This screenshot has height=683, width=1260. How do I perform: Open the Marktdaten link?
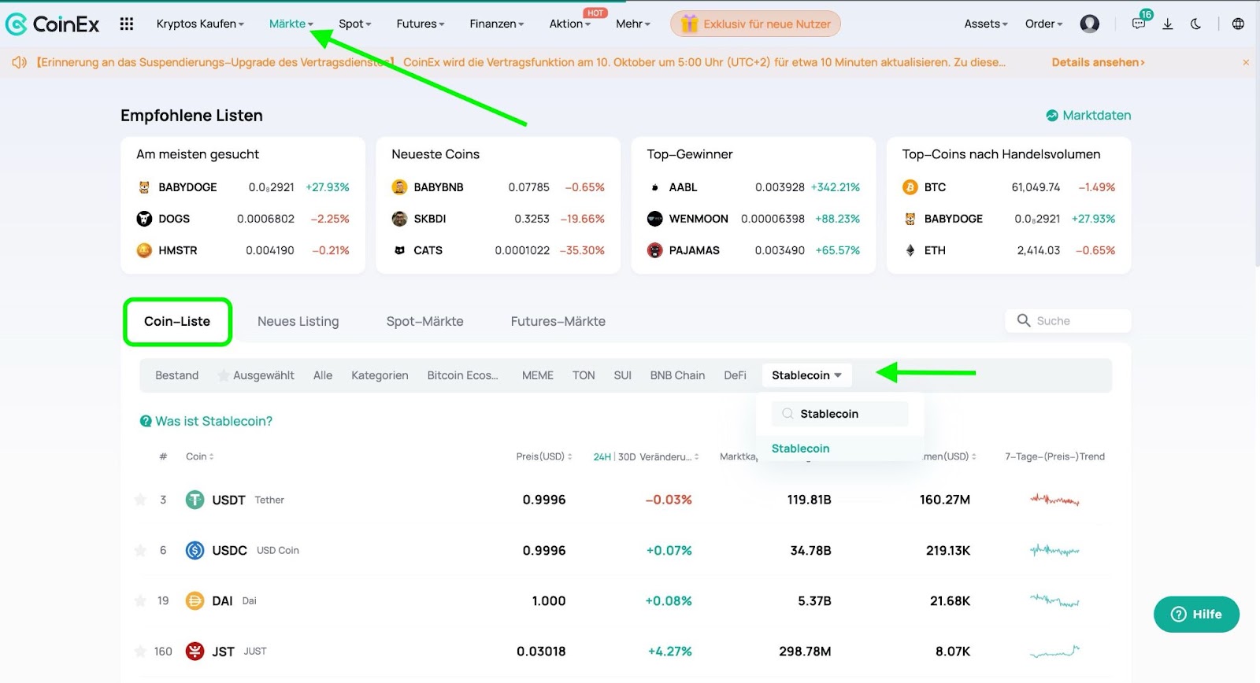click(x=1096, y=116)
